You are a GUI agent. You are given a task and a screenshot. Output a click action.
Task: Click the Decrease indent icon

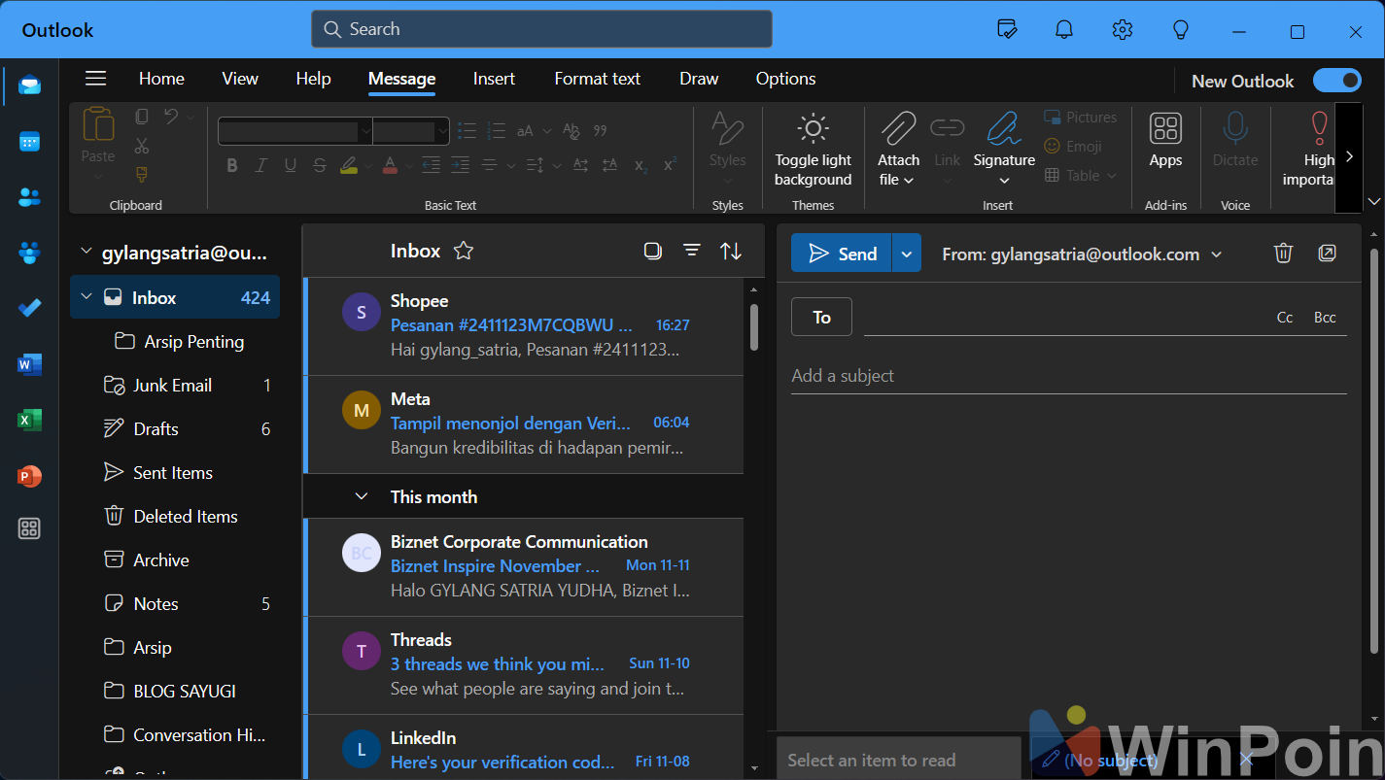[x=431, y=165]
